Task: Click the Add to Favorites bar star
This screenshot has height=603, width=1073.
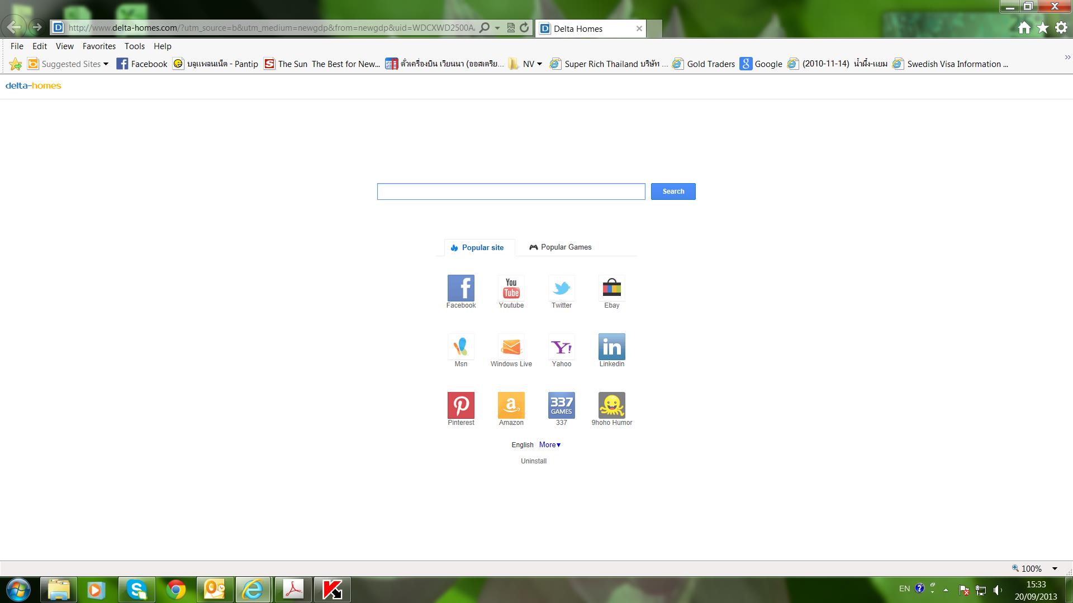Action: (16, 64)
